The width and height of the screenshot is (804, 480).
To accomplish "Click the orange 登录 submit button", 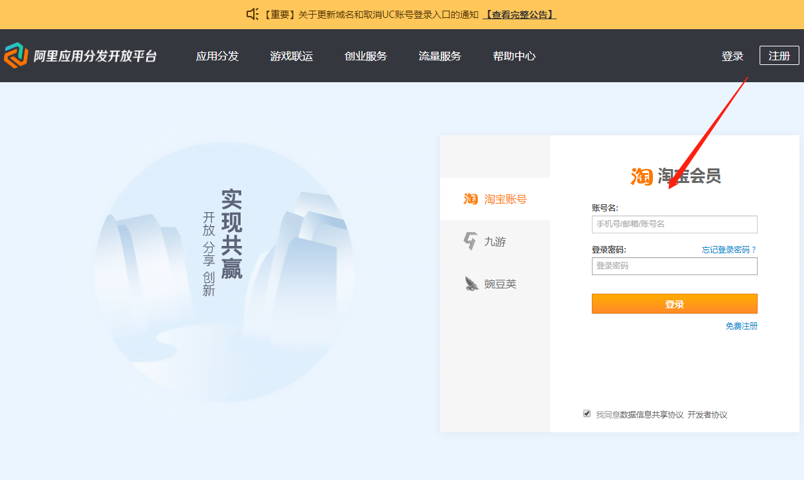I will 674,304.
